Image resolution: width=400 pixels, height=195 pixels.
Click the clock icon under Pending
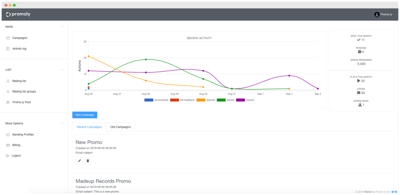click(359, 52)
